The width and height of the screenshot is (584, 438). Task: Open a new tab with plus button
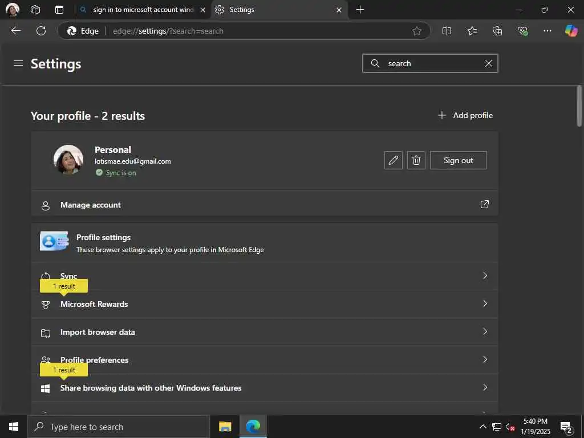click(360, 10)
